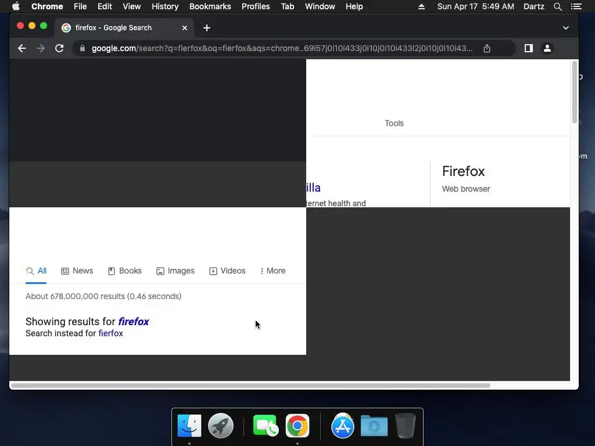Open Google Chrome from the dock

[x=297, y=426]
